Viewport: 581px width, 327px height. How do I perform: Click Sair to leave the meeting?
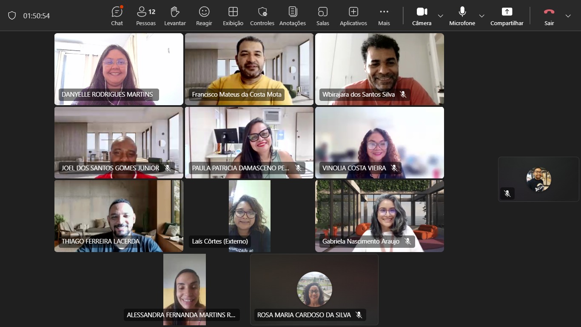(549, 16)
